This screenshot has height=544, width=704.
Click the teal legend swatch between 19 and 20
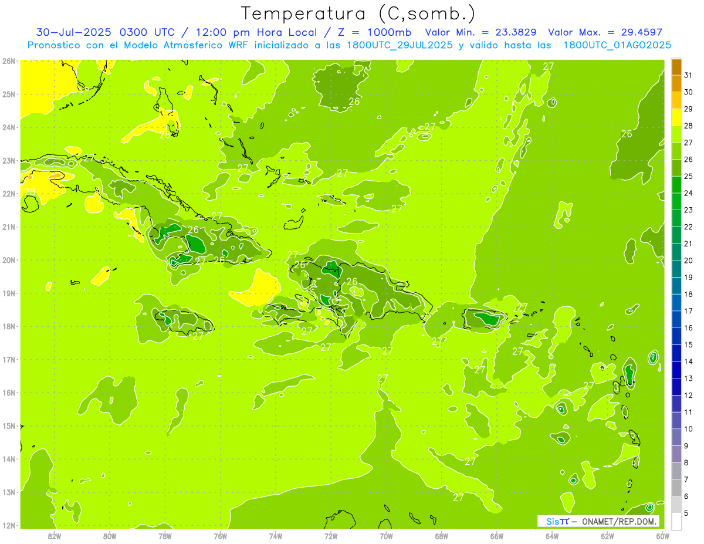point(676,269)
